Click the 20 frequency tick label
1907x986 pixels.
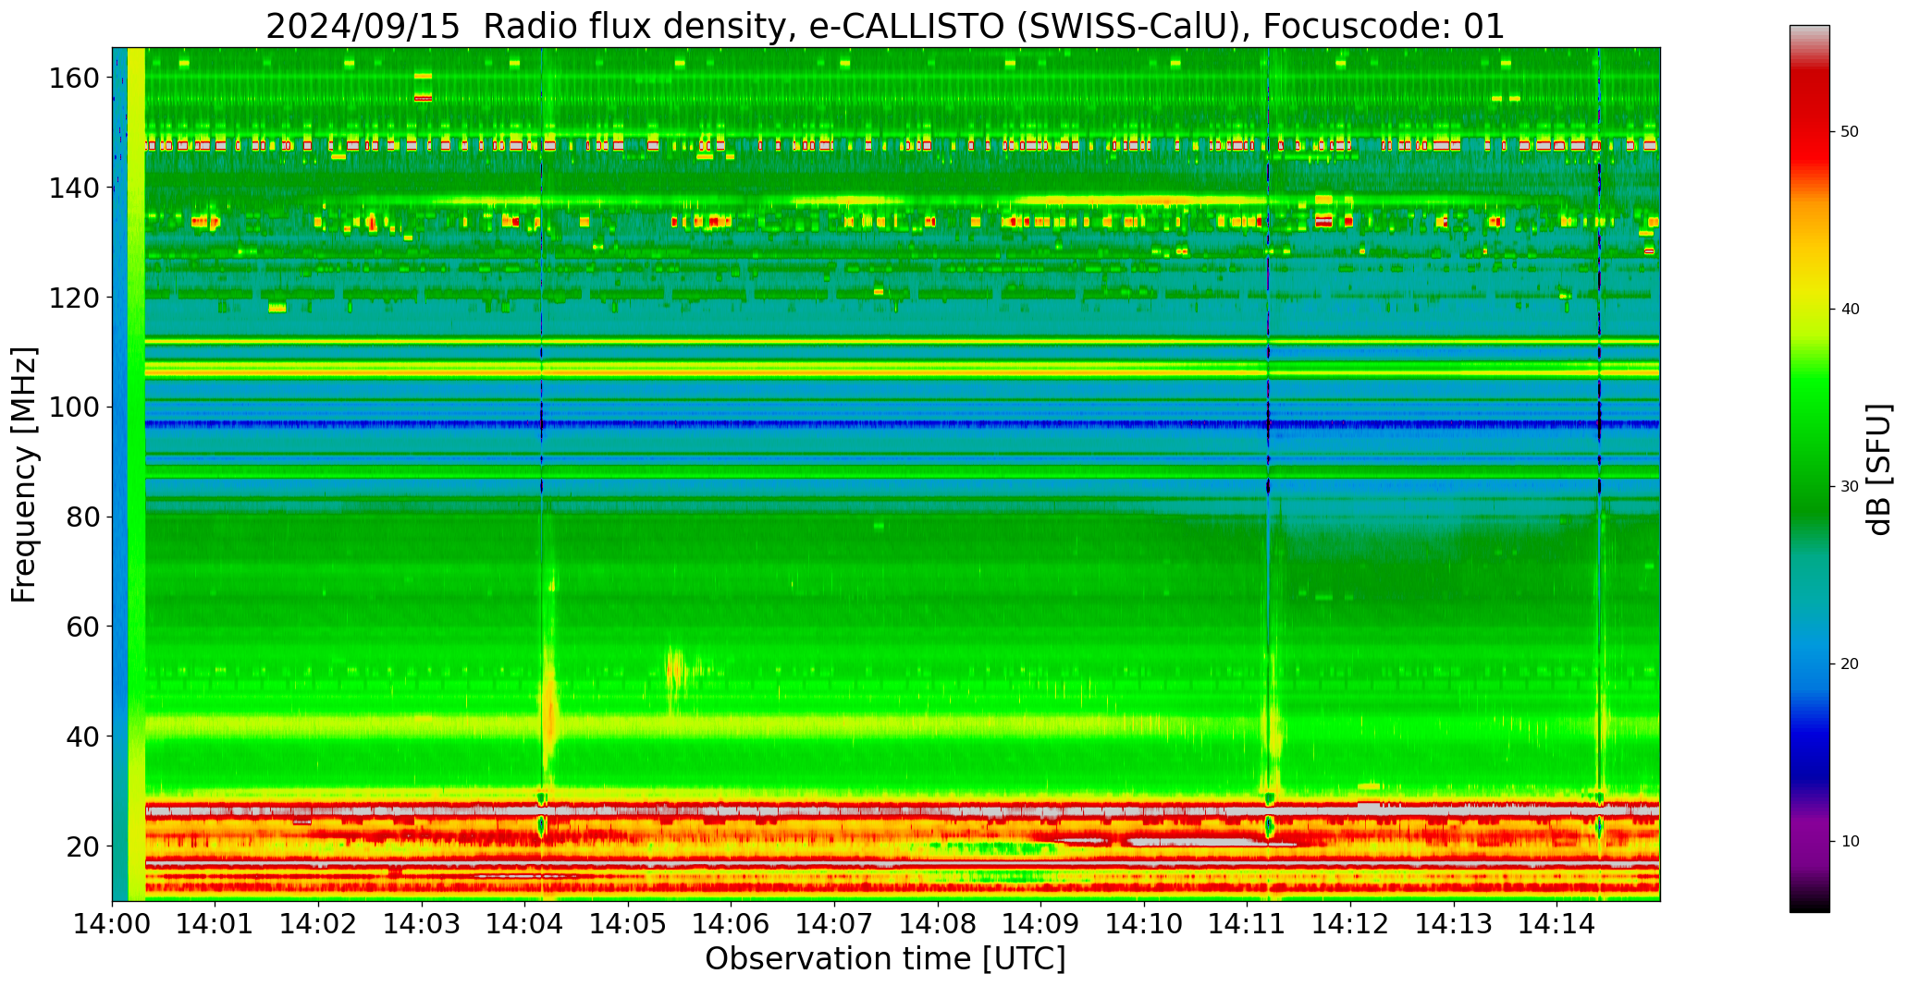pyautogui.click(x=82, y=846)
